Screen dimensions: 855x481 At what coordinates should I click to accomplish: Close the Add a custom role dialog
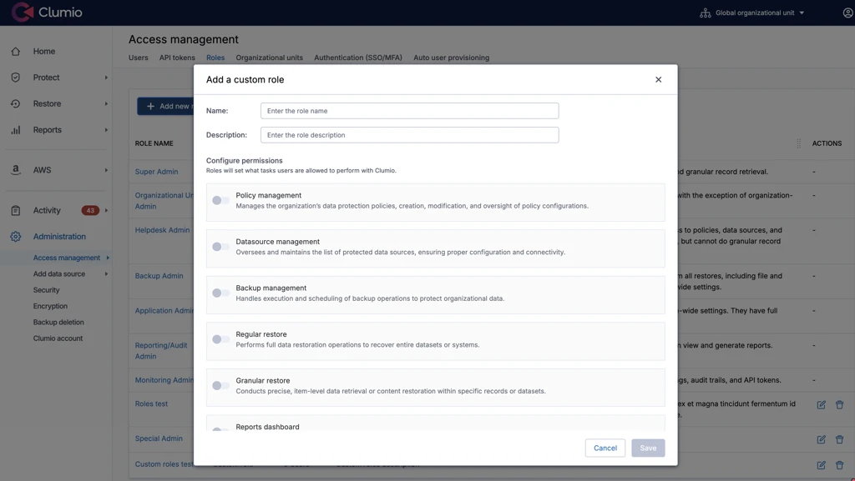tap(658, 80)
